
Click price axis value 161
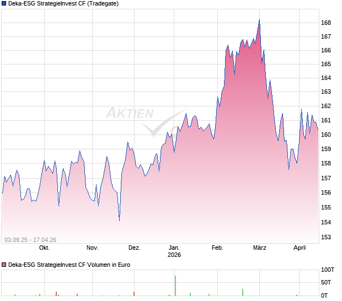tap(326, 120)
